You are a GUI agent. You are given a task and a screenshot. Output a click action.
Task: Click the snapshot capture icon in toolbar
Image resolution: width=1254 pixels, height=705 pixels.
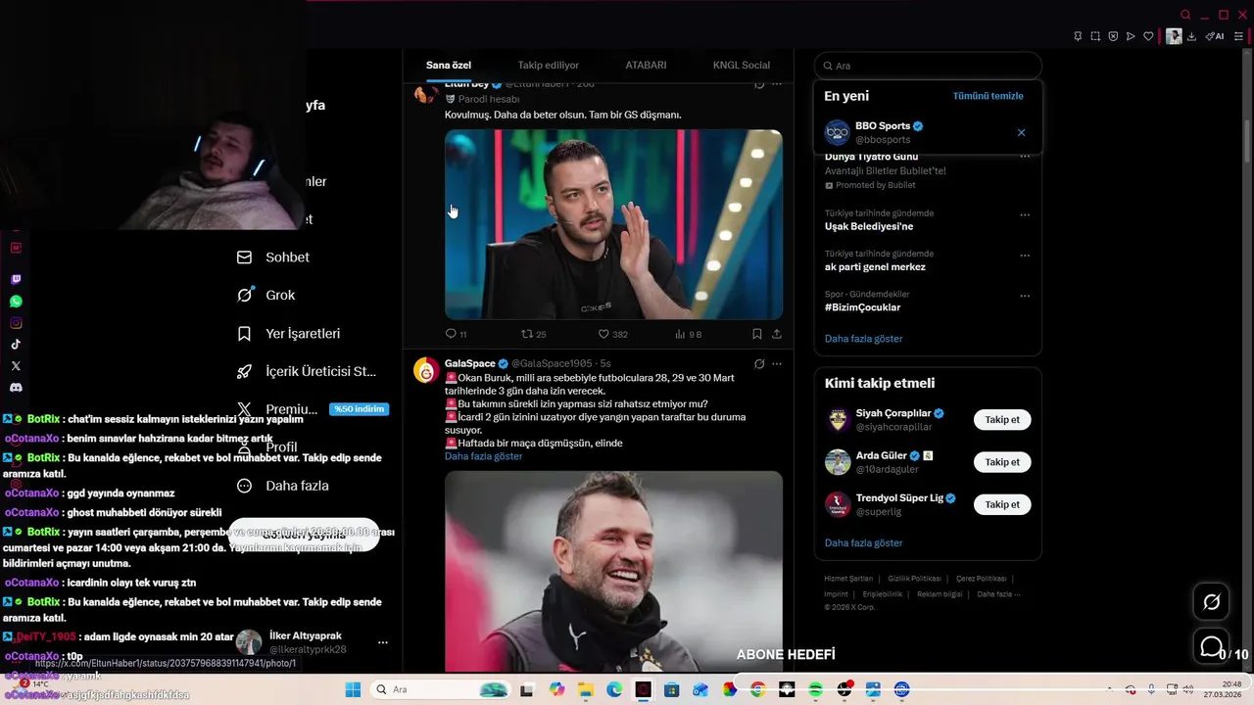(1095, 36)
